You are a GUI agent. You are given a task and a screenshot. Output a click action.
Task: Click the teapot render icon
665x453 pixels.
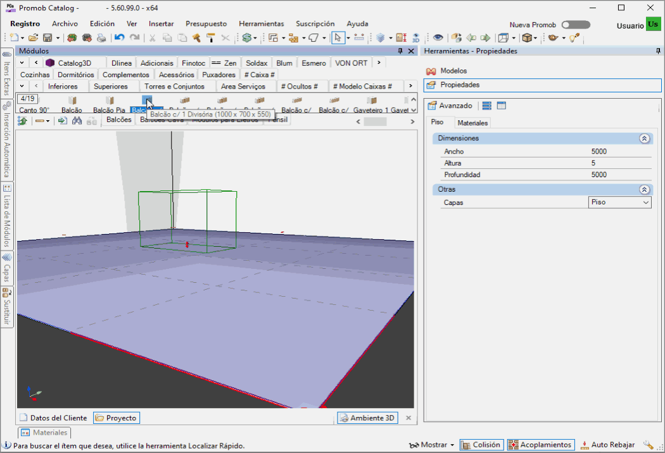553,38
